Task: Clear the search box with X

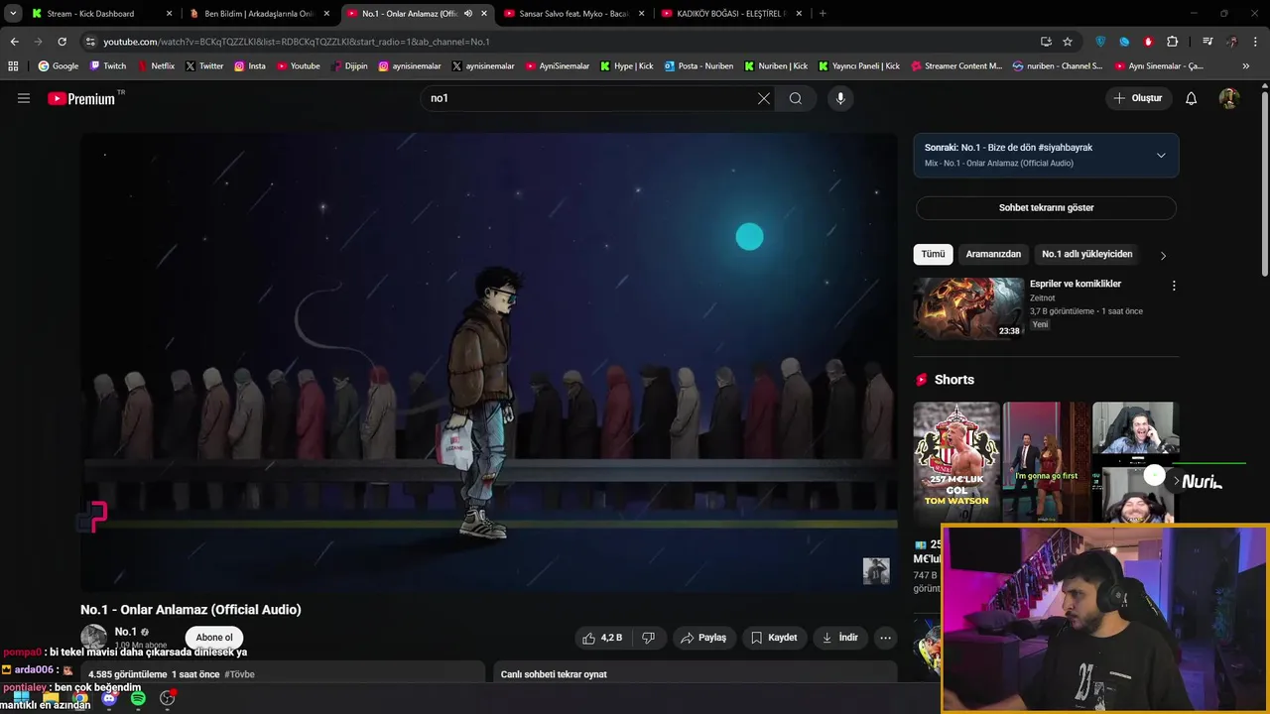Action: [x=764, y=98]
